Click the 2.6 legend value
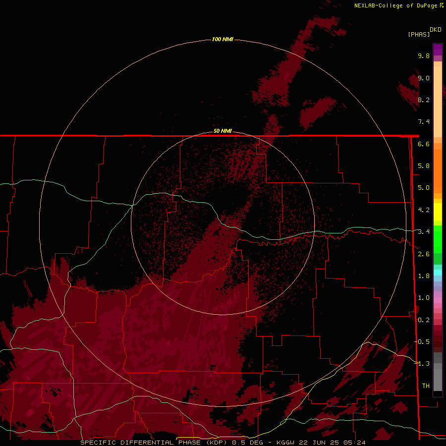446x446 pixels. pyautogui.click(x=424, y=254)
